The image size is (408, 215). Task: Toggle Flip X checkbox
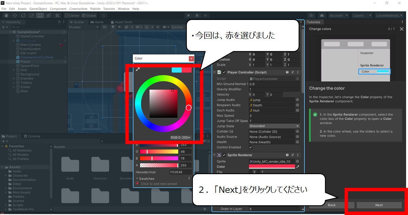[x=251, y=172]
